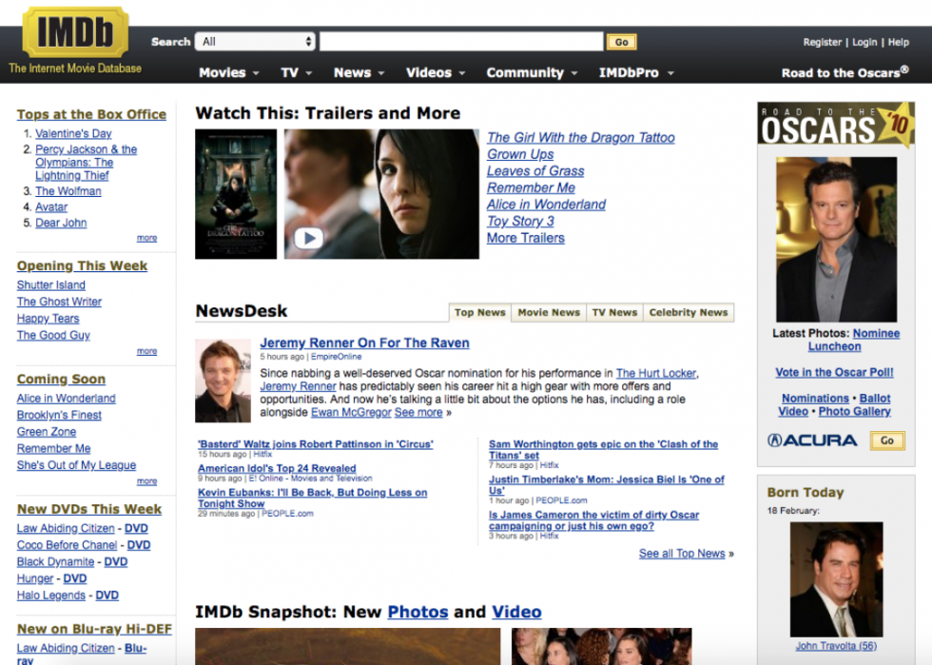
Task: Click the search Go button
Action: [x=622, y=42]
